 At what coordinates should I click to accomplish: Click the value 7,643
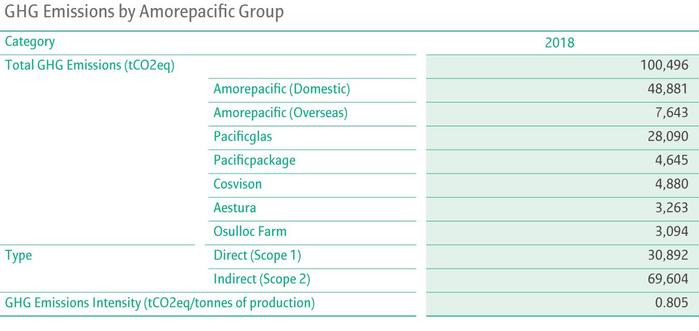(x=671, y=113)
